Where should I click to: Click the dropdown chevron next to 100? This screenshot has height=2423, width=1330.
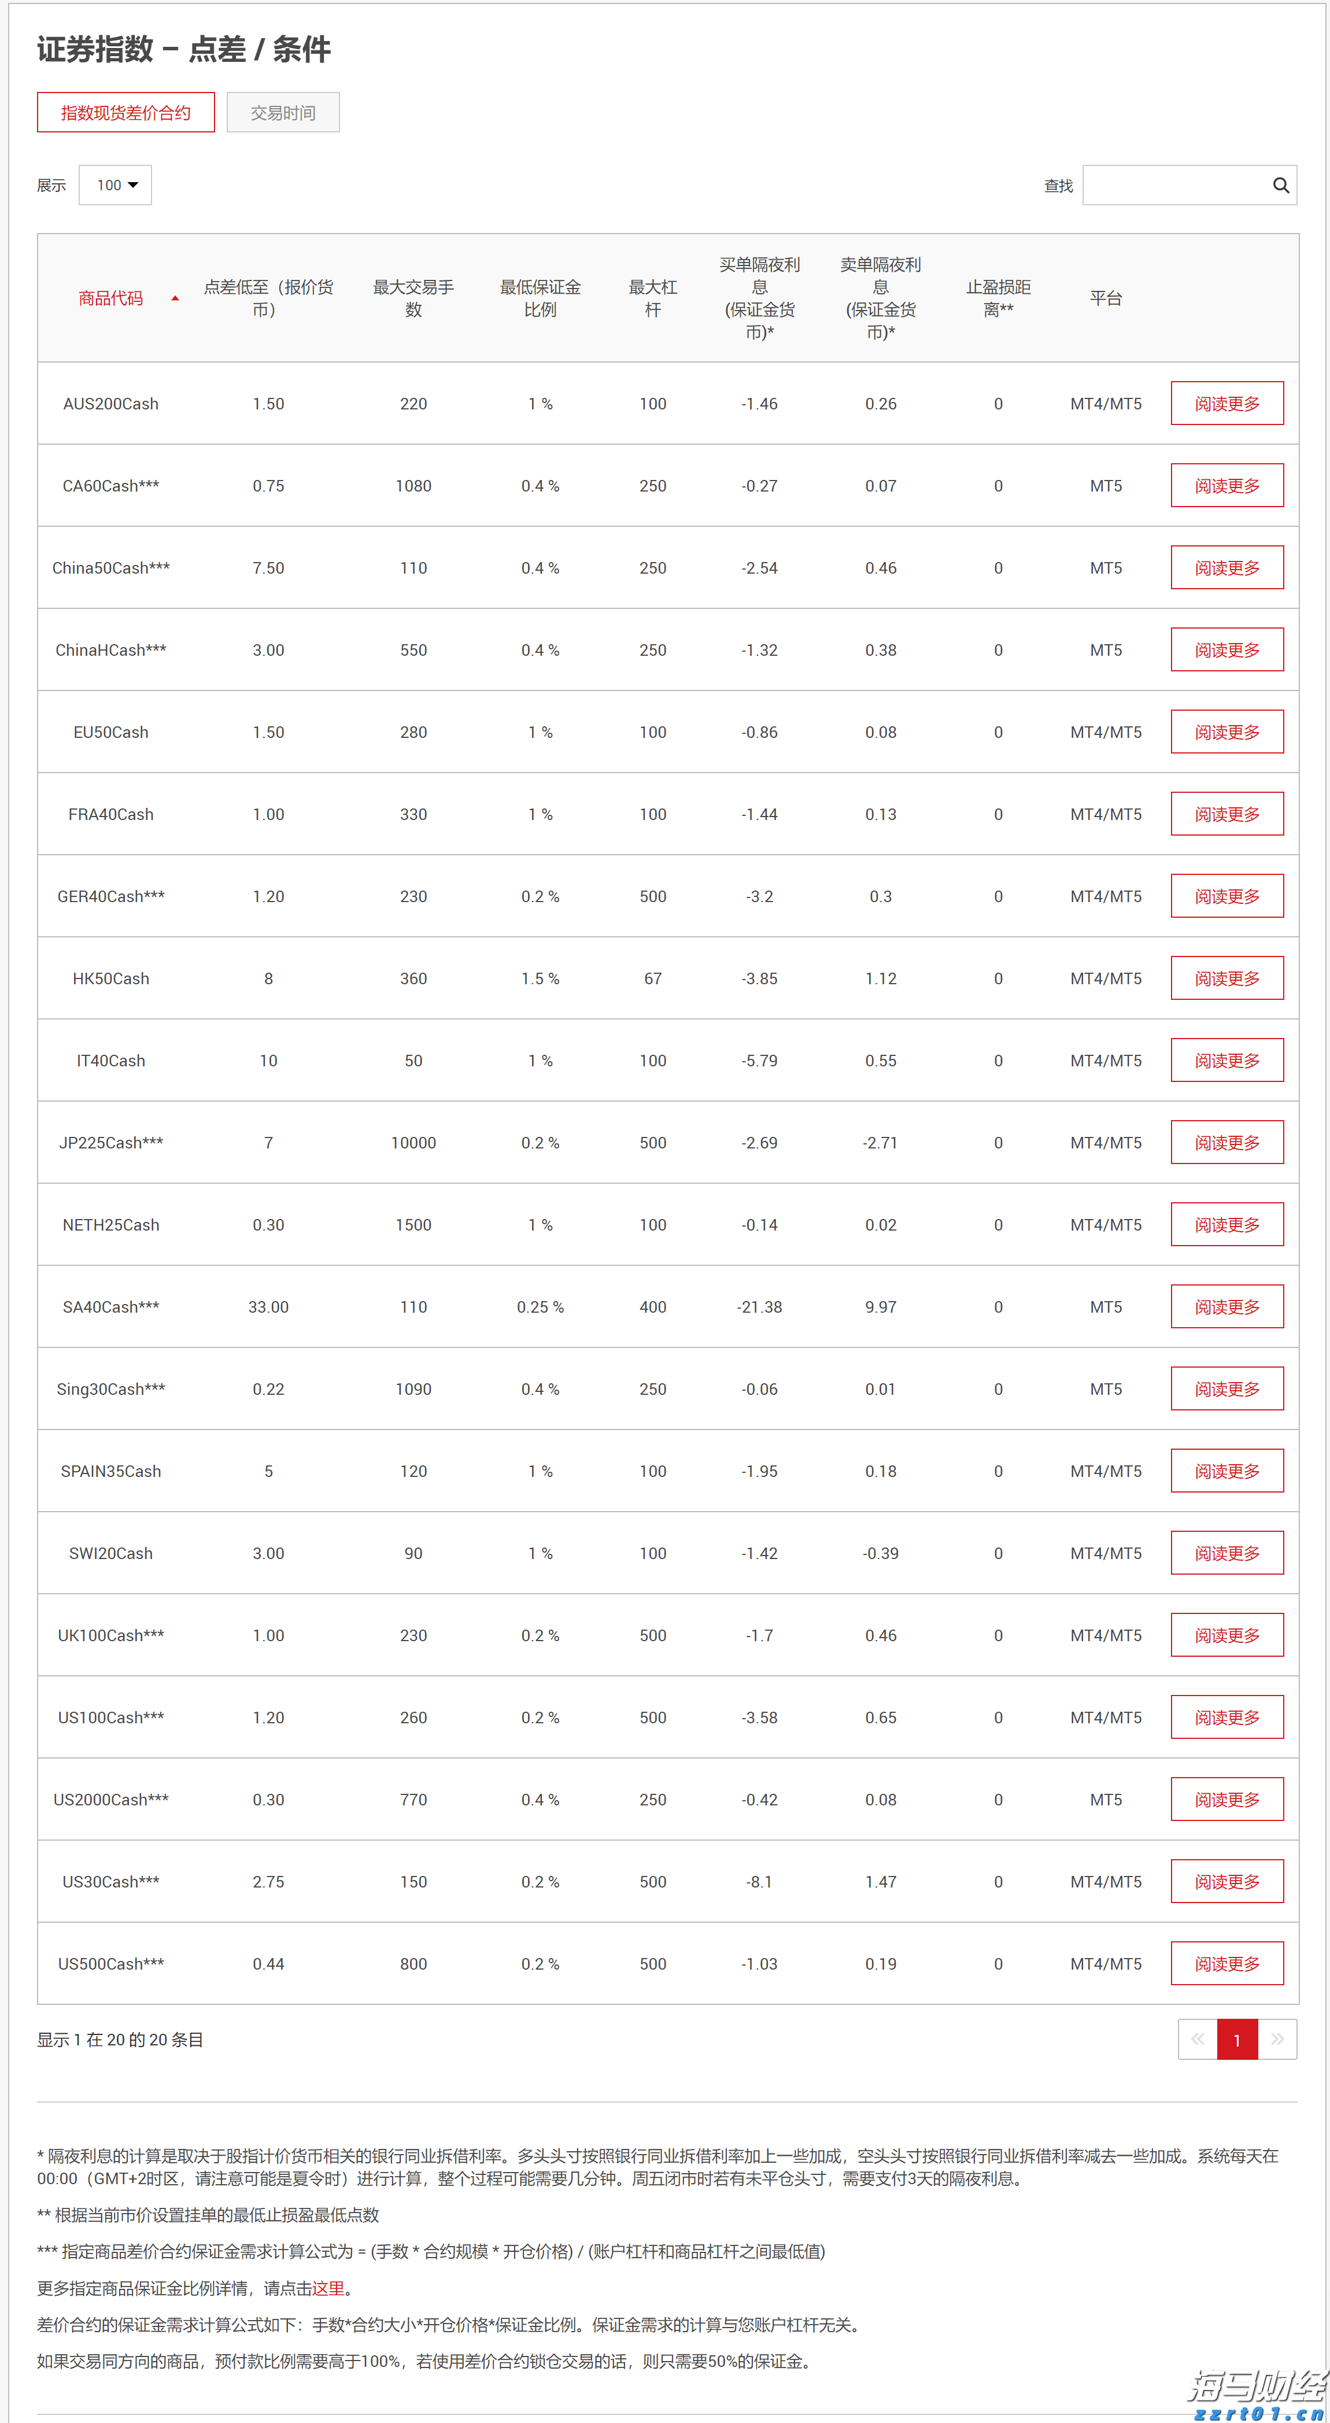(x=135, y=185)
